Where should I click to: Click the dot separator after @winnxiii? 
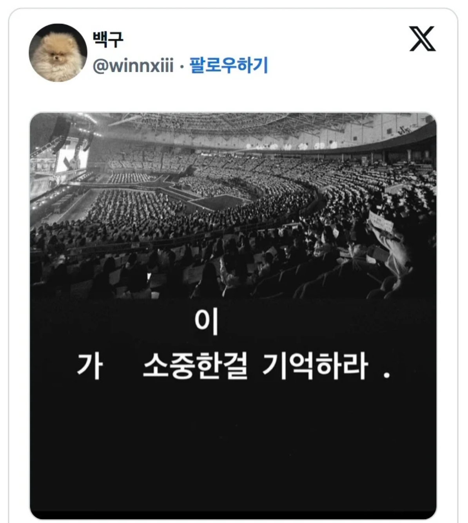coord(181,66)
